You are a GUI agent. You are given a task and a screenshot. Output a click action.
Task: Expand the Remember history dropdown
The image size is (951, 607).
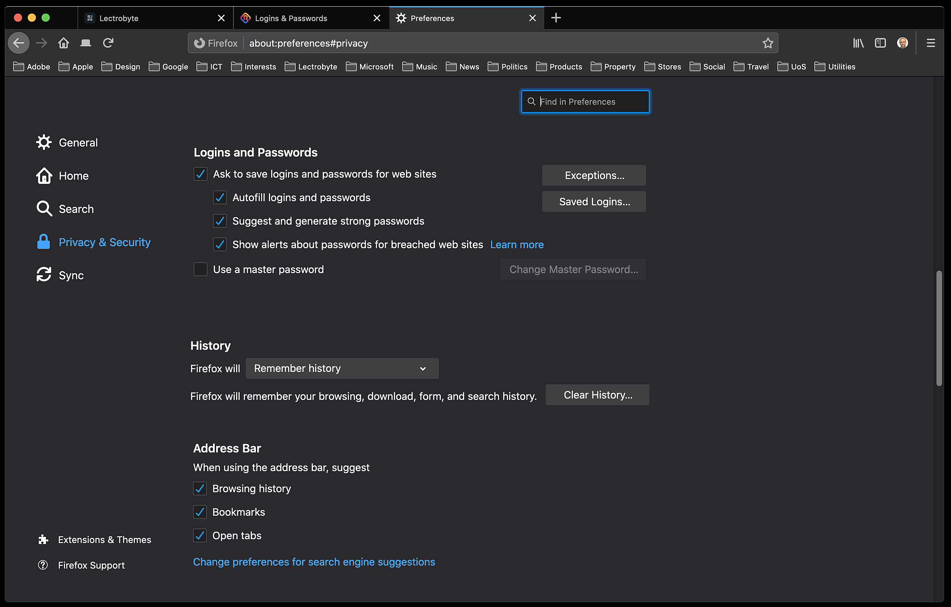pos(342,368)
